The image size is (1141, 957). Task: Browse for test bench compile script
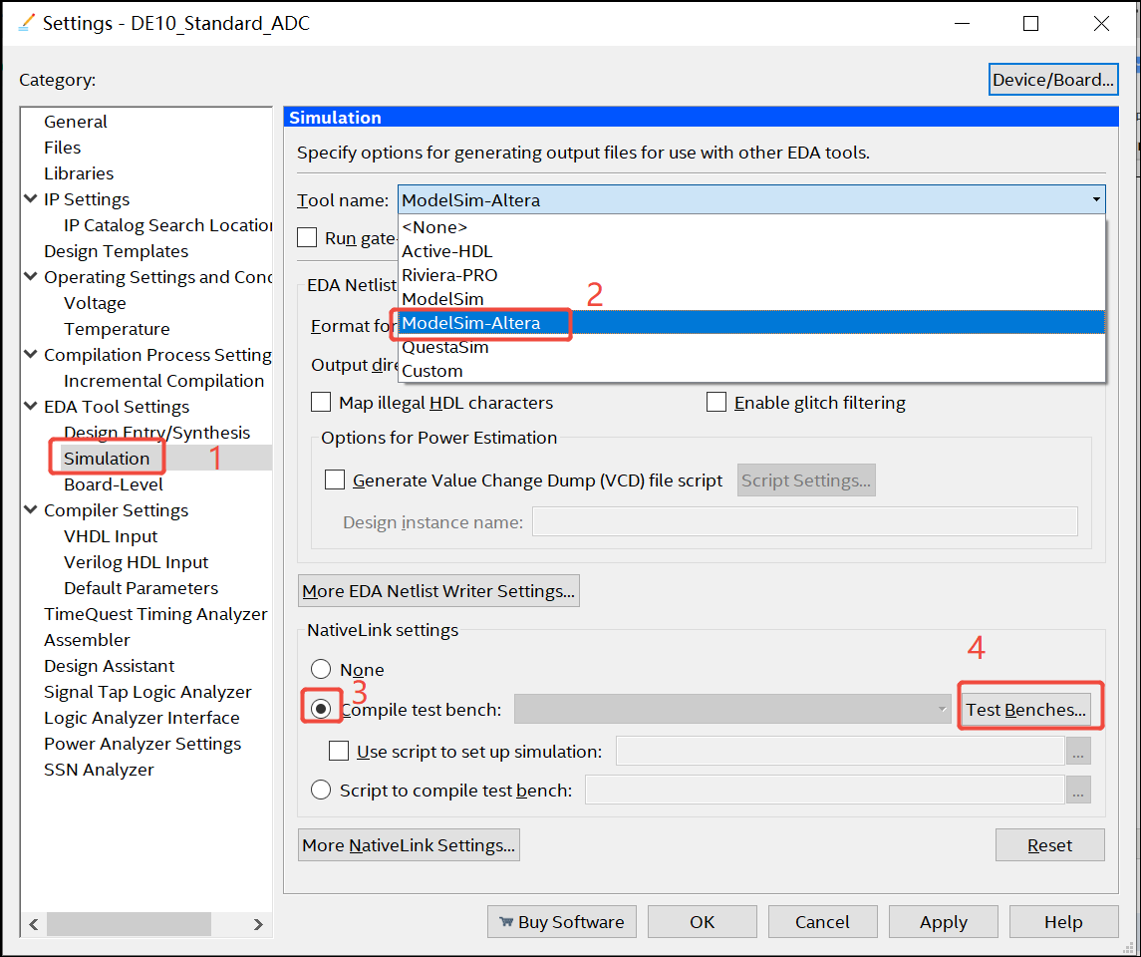(x=1078, y=790)
